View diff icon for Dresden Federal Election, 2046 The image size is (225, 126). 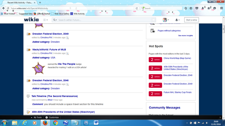(67, 84)
